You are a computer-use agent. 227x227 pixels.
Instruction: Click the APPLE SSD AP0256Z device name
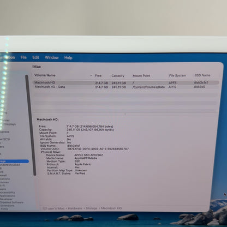click(x=88, y=155)
